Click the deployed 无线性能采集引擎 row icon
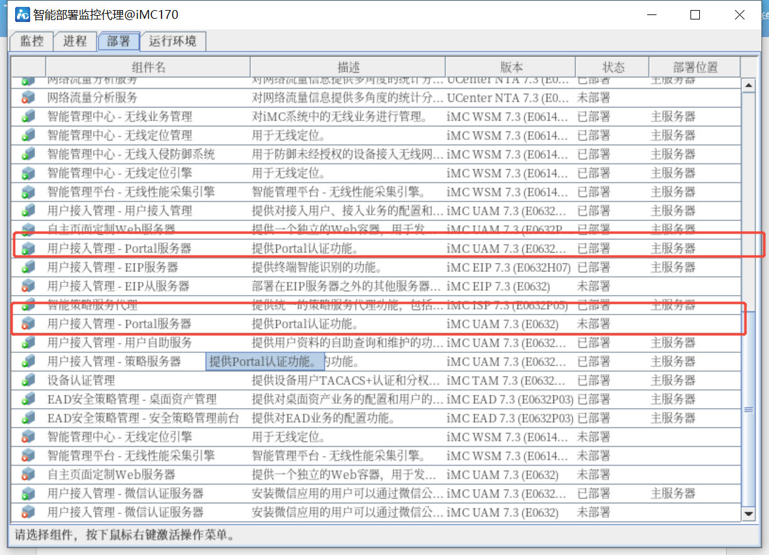 [x=28, y=192]
